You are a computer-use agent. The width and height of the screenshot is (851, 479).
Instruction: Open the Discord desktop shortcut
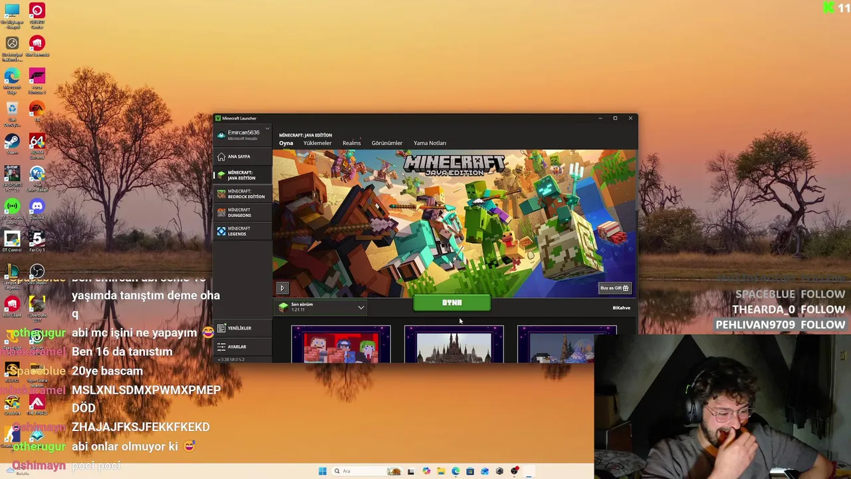(x=37, y=210)
